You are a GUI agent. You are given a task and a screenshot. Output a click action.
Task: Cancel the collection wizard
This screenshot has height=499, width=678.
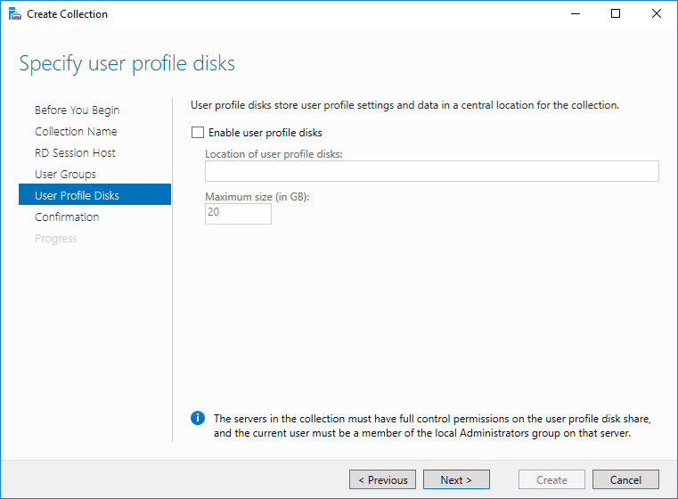coord(625,480)
